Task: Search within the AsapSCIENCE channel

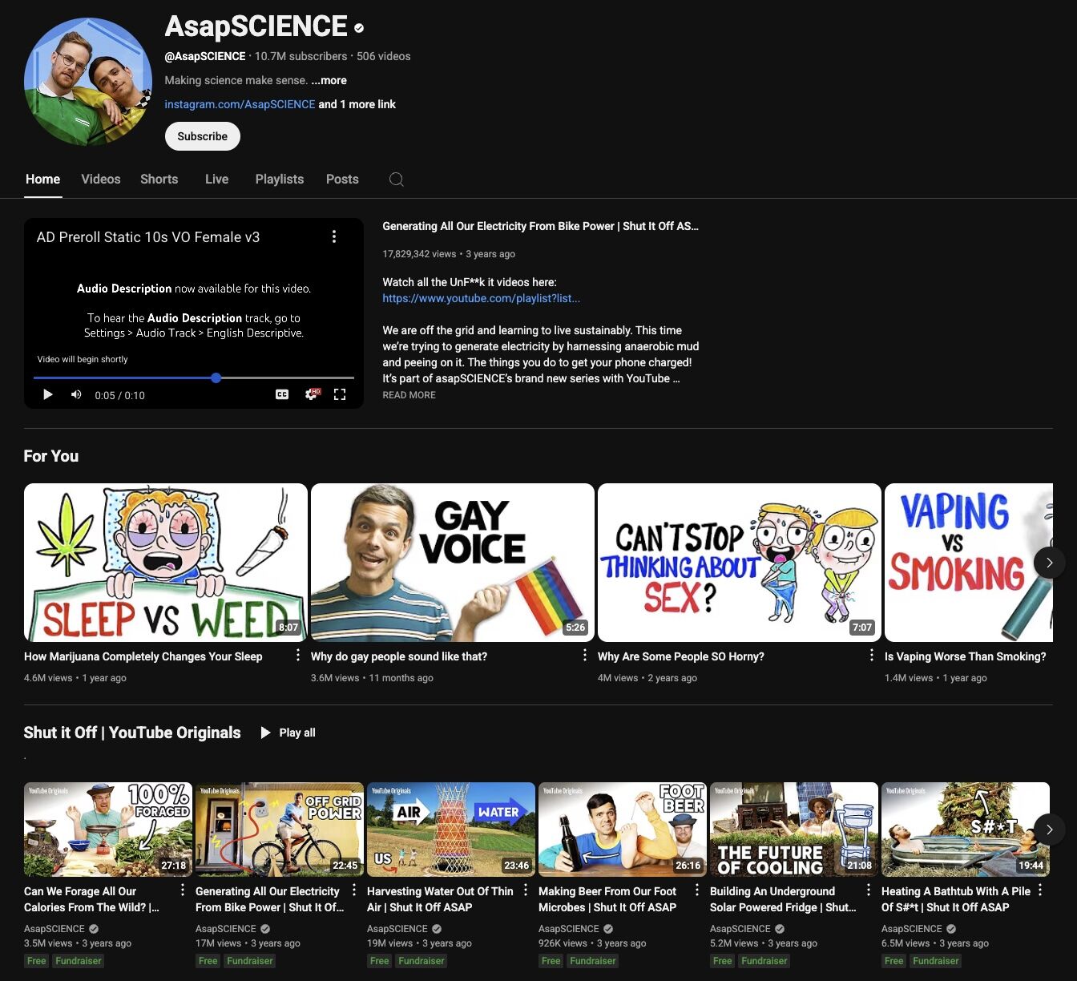Action: tap(396, 179)
